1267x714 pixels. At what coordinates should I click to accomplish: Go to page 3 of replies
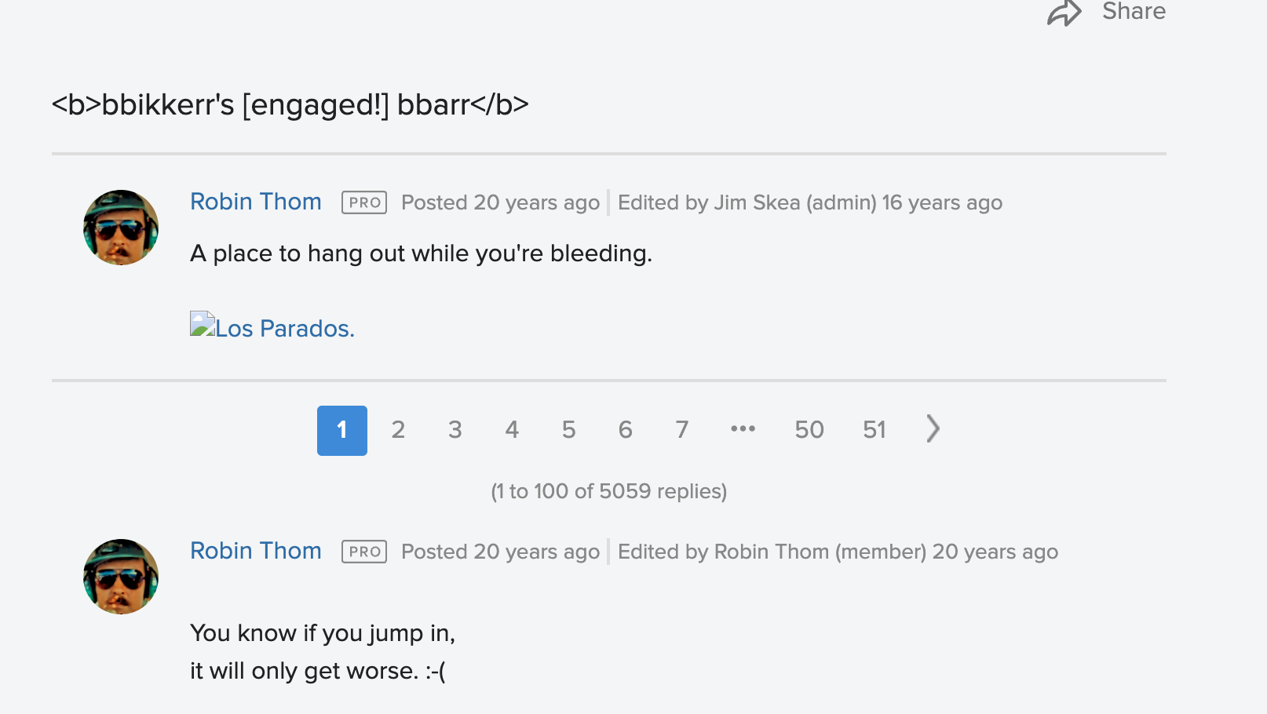tap(455, 430)
